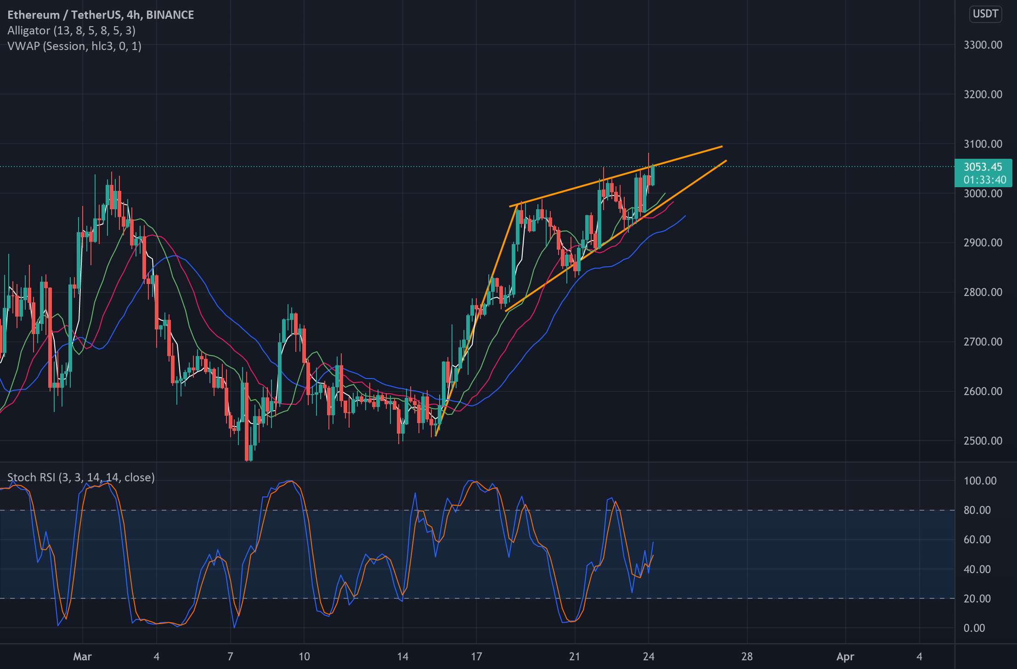1017x669 pixels.
Task: Click the 7 date label on time axis
Action: click(231, 657)
